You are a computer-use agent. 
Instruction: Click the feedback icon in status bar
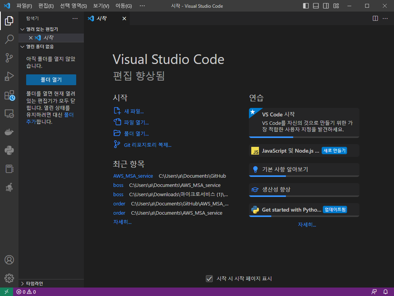374,292
